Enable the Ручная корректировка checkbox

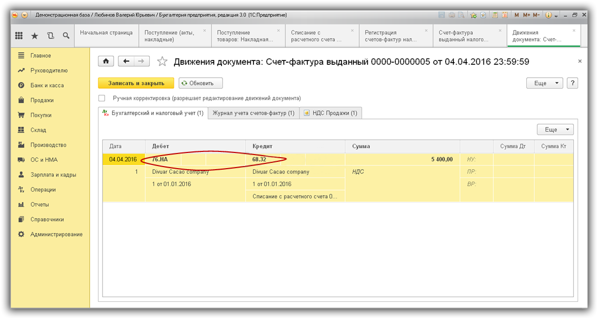pos(102,98)
